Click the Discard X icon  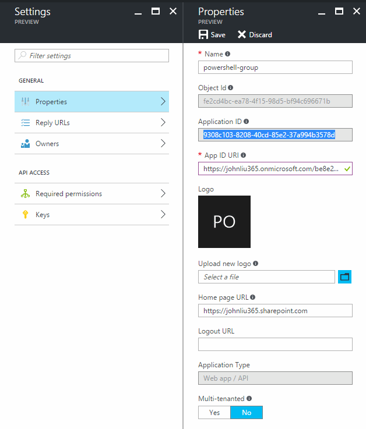pos(242,35)
